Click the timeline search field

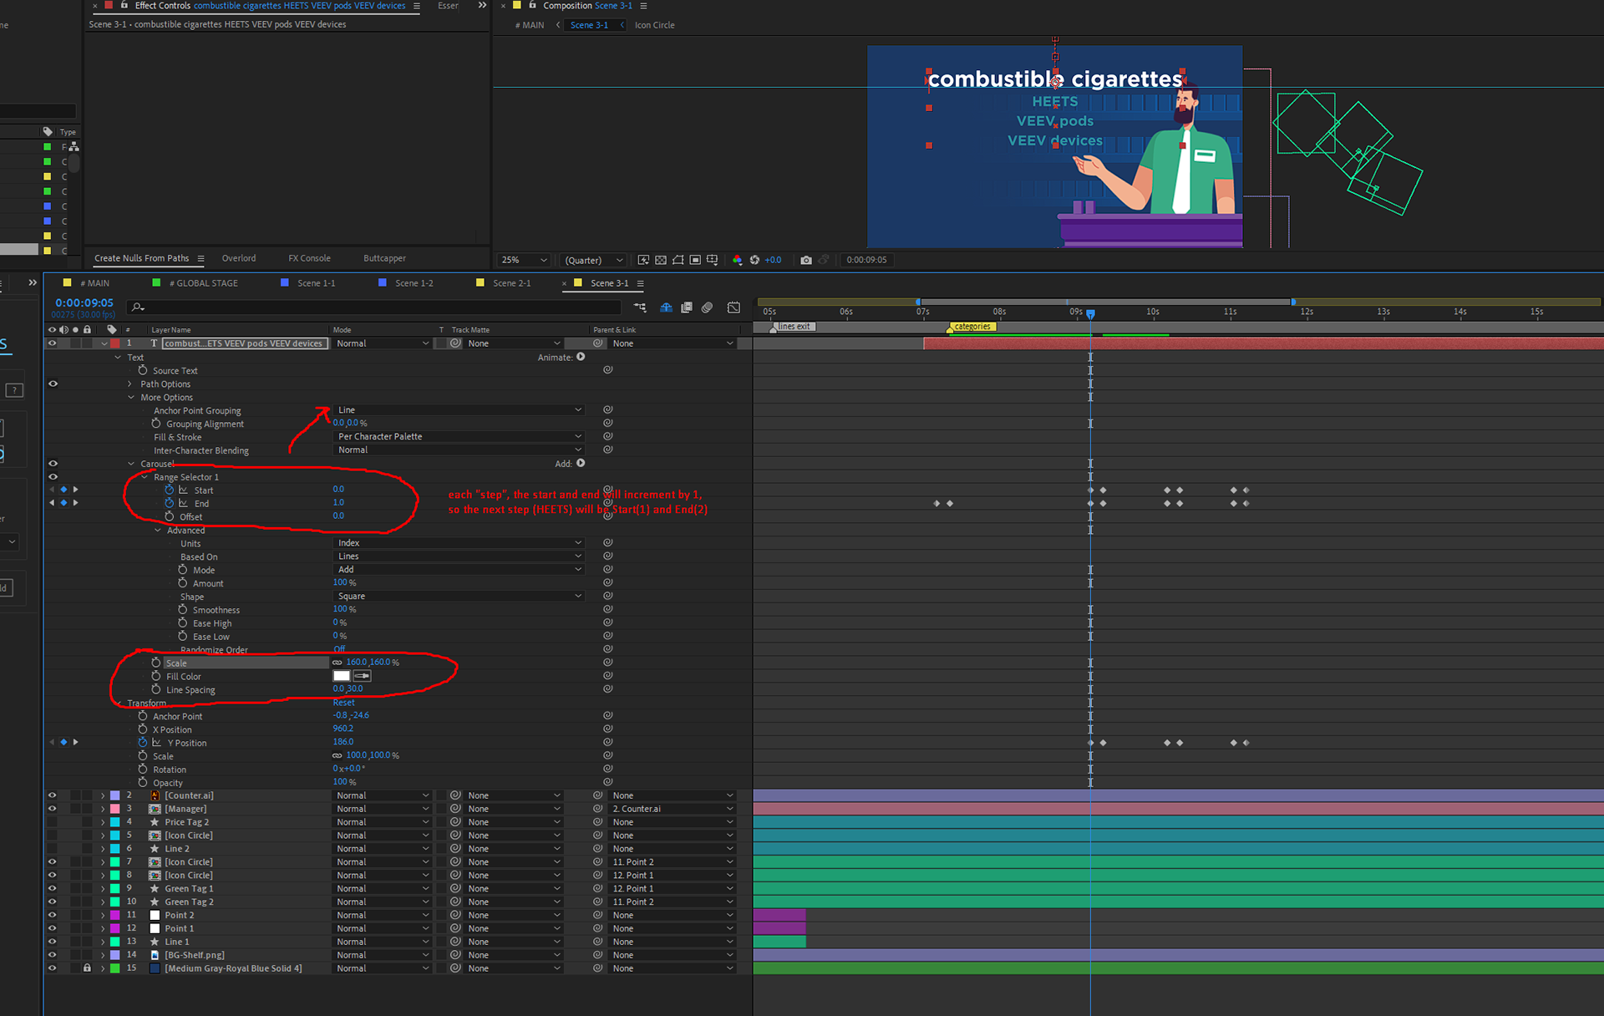coord(374,307)
